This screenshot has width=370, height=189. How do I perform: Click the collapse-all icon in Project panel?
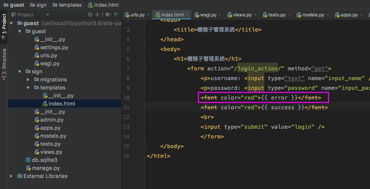97,15
